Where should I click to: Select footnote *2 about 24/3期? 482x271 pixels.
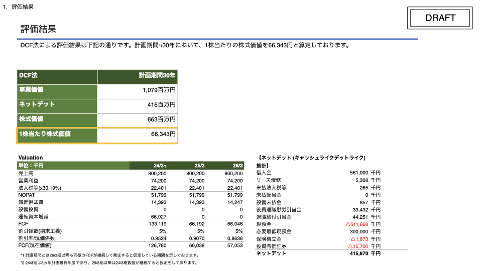[108, 263]
